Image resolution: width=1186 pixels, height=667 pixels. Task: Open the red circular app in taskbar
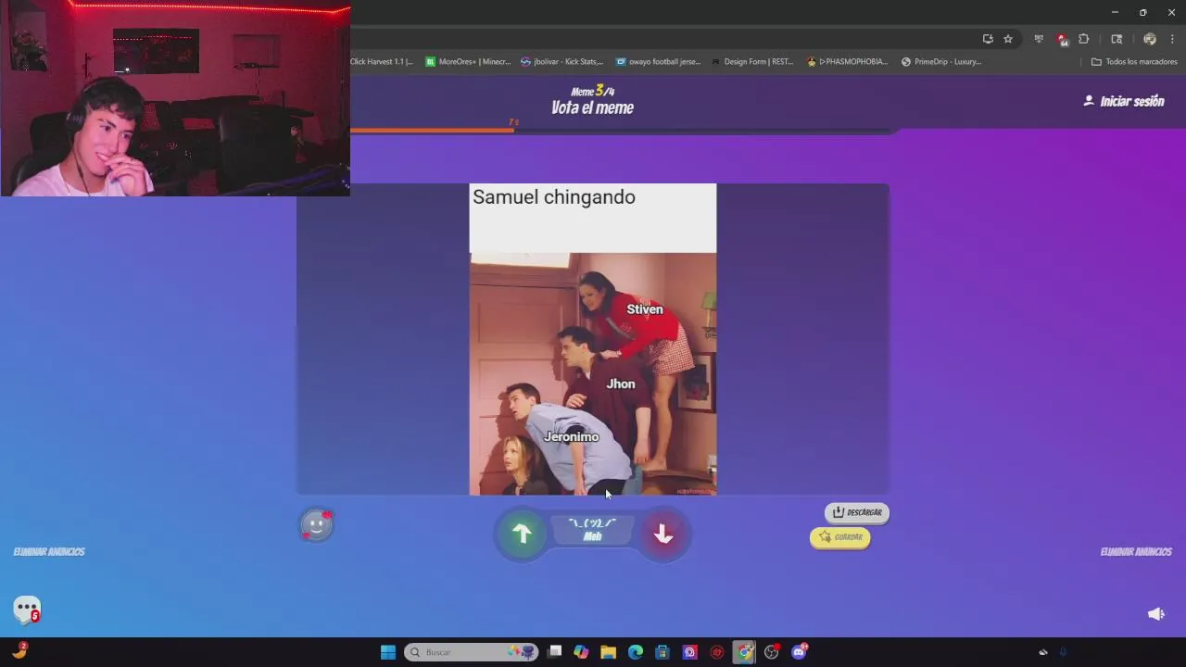(716, 652)
